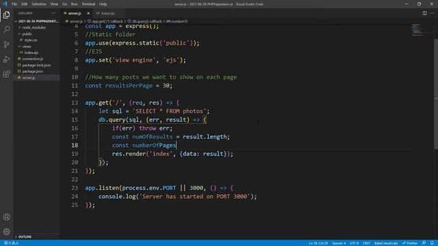This screenshot has width=438, height=246.
Task: Open the Extensions view
Action: pos(6,74)
